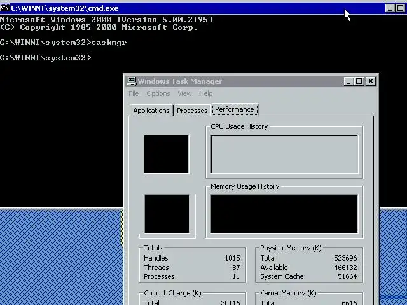Image resolution: width=407 pixels, height=305 pixels.
Task: Click the Available label in Physical Memory
Action: 274,268
